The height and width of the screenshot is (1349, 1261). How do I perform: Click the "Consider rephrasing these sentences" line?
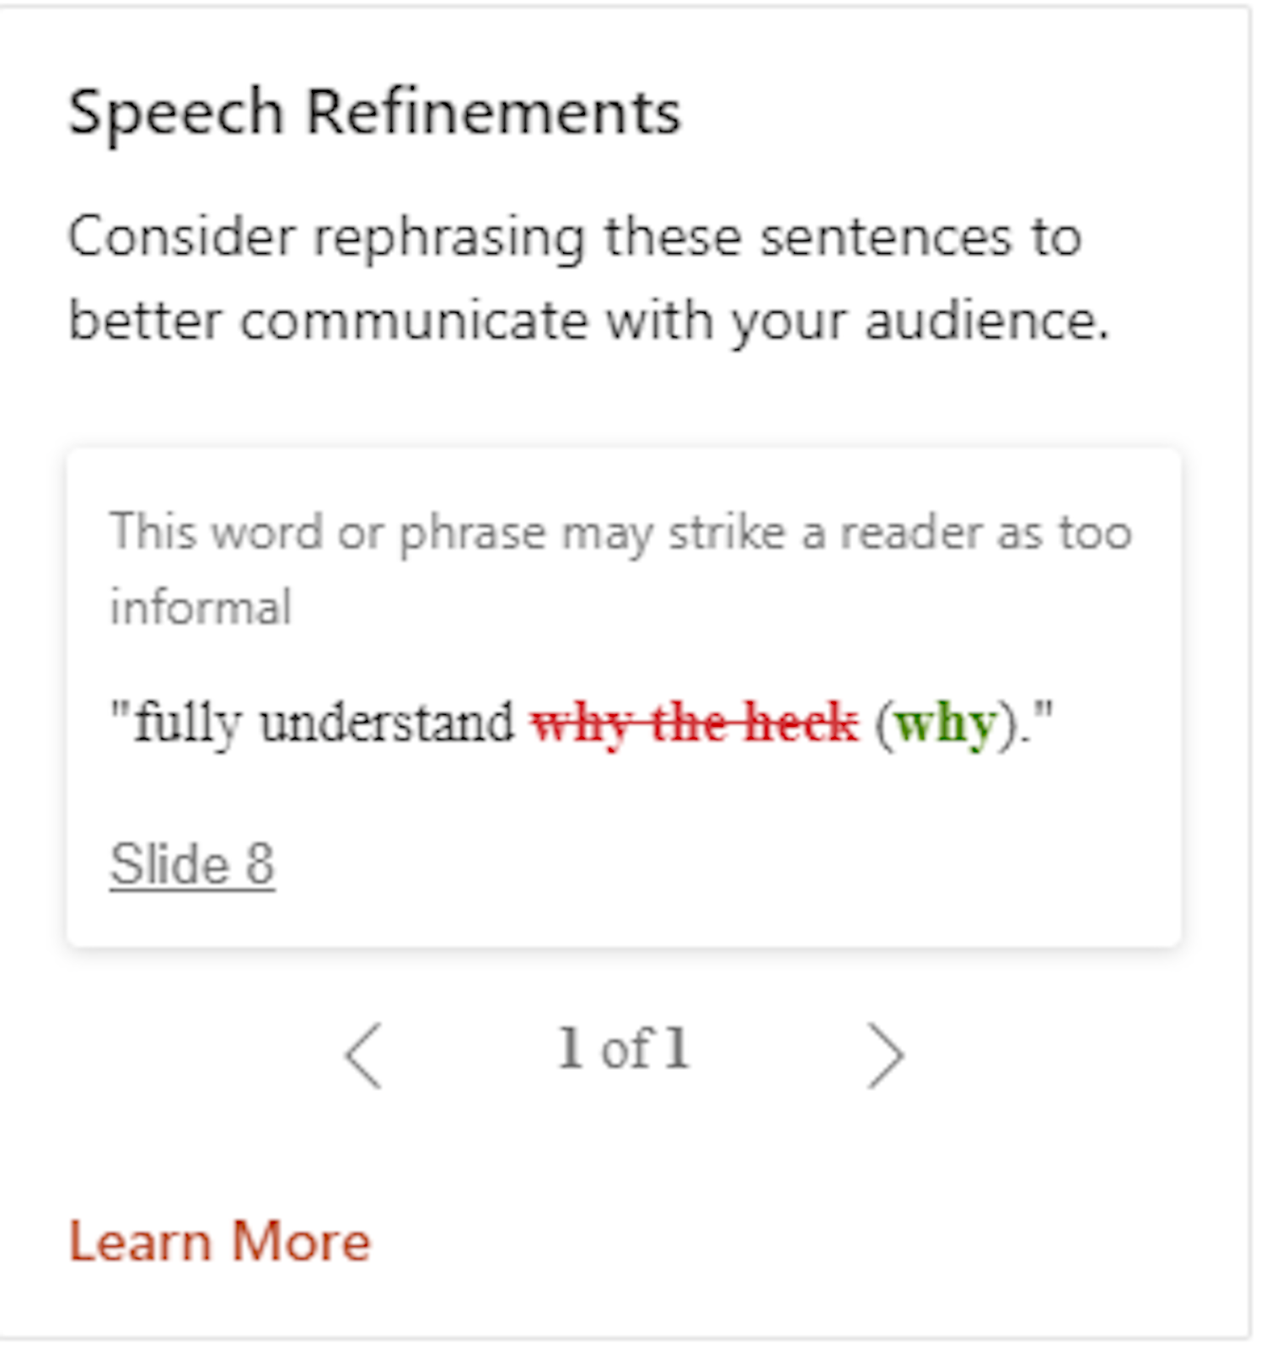tap(575, 237)
